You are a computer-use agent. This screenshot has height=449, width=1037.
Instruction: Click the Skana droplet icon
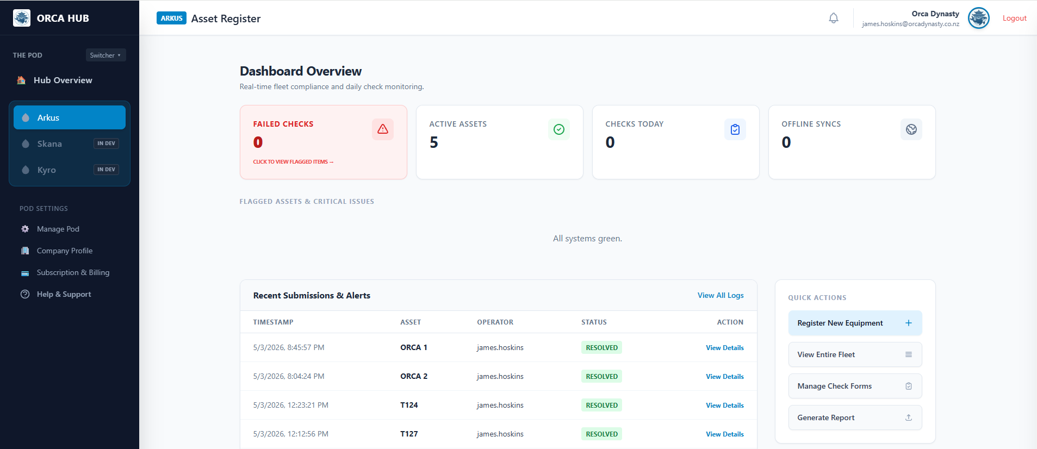click(x=26, y=144)
